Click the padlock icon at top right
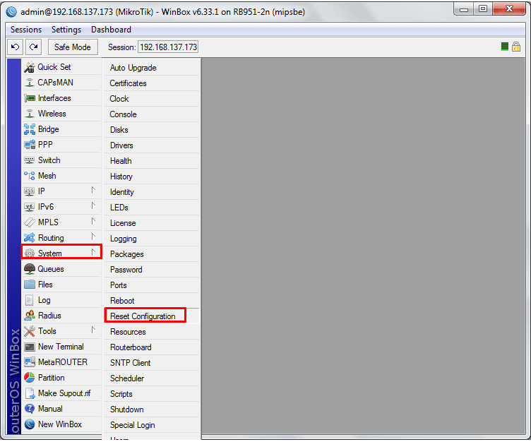 tap(516, 47)
